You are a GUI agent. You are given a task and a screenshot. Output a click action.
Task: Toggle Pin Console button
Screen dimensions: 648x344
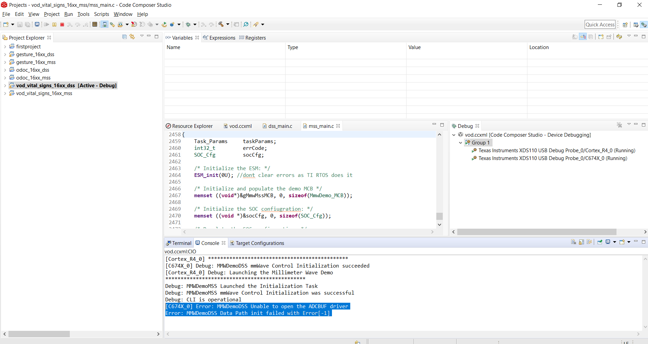(x=600, y=242)
